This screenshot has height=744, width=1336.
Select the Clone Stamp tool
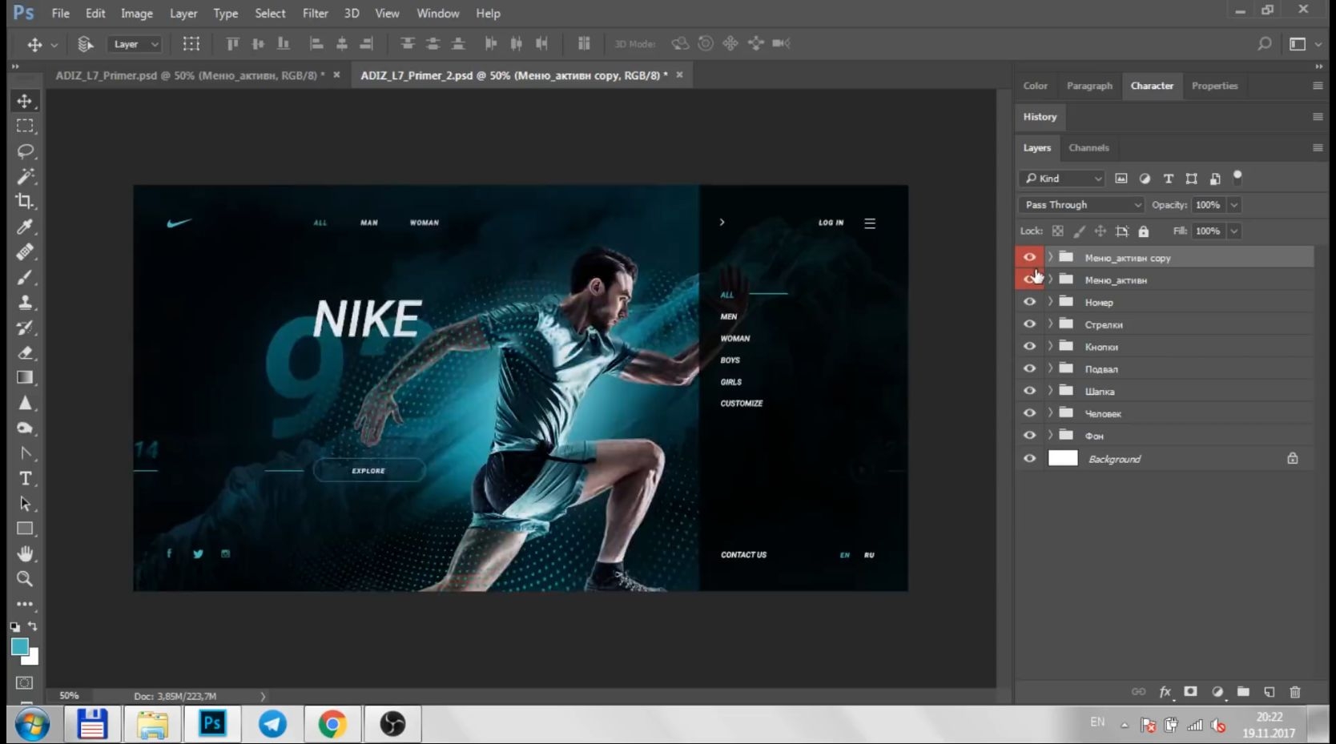point(25,302)
